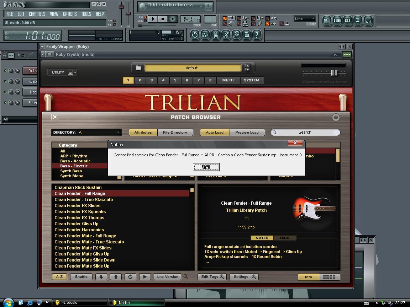Click the patch browser Search field
The height and width of the screenshot is (307, 410).
(x=305, y=132)
